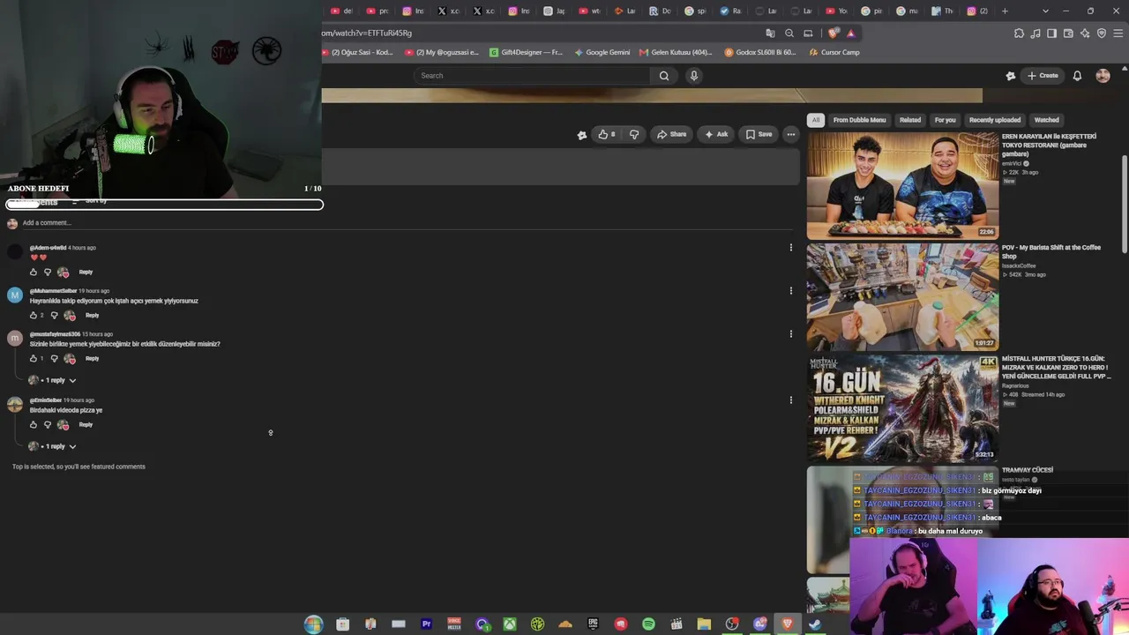1129x635 pixels.
Task: Open the POV Barista Shift video thumbnail
Action: [x=902, y=296]
